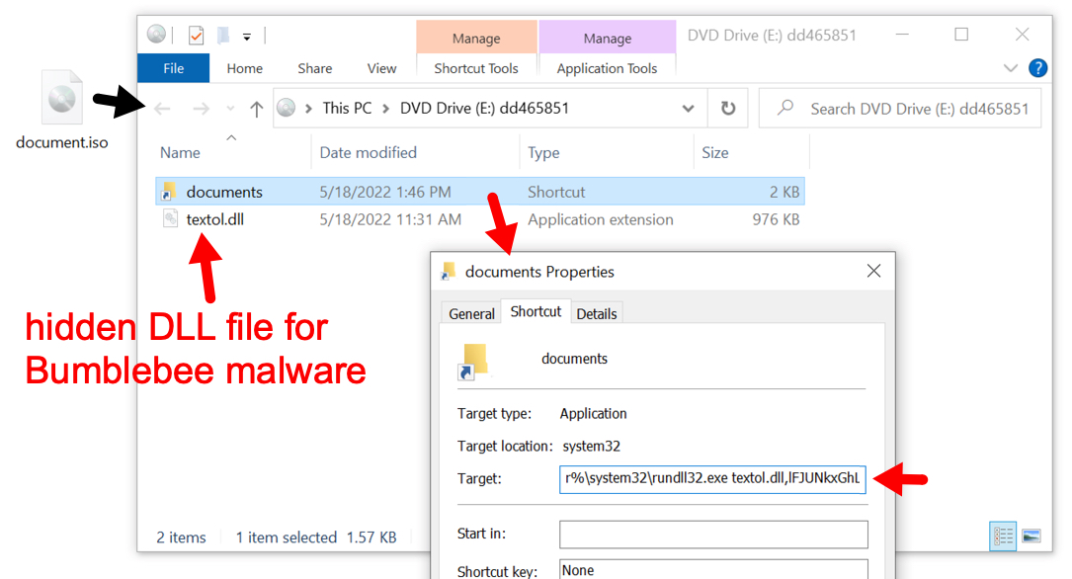Select the textol.dll file
This screenshot has height=579, width=1072.
click(x=214, y=219)
